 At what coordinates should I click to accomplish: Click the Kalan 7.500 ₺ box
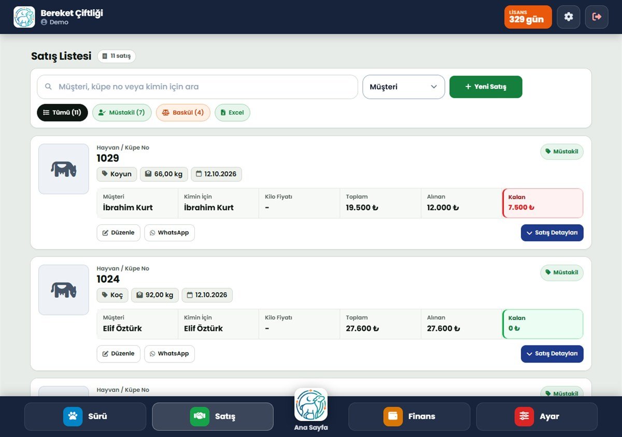click(x=543, y=203)
